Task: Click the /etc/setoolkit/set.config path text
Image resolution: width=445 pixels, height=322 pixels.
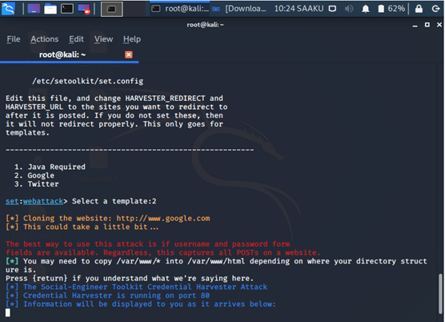Action: [88, 81]
